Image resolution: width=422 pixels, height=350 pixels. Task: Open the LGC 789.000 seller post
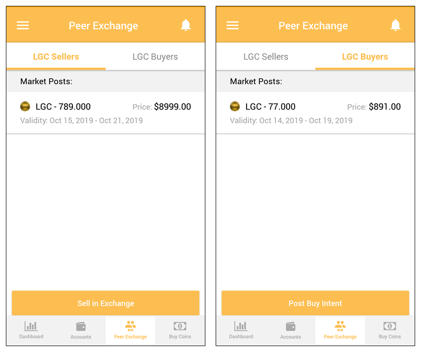click(105, 113)
